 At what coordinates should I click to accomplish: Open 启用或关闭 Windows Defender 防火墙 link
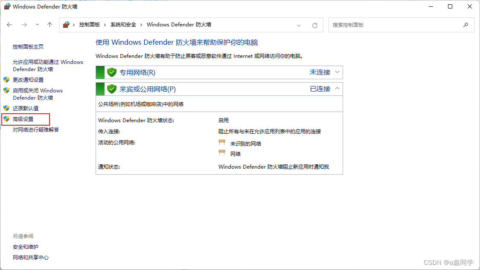pyautogui.click(x=38, y=94)
